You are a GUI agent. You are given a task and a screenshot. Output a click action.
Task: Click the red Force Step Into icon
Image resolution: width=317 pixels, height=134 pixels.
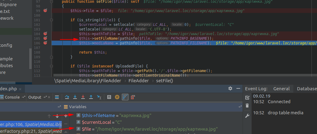83,97
